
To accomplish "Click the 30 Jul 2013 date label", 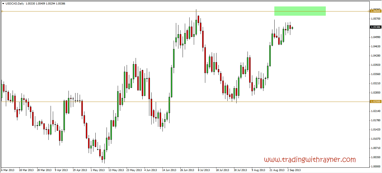I will [240, 170].
